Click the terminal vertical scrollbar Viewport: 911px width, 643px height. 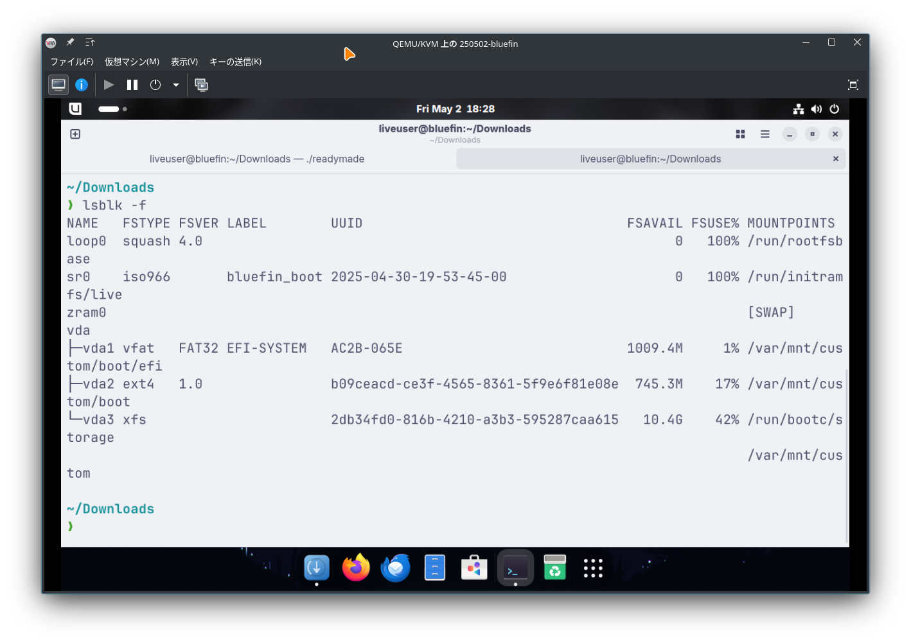847,456
